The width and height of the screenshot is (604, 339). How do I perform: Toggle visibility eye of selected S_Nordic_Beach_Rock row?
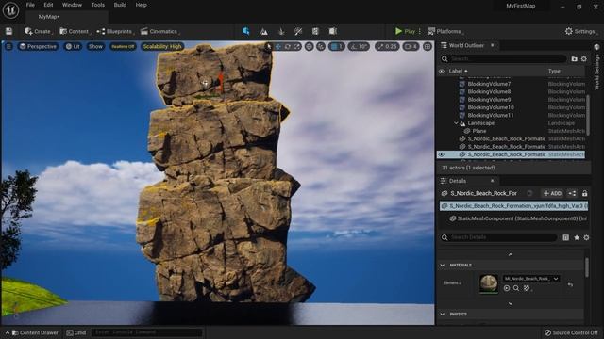tap(442, 154)
